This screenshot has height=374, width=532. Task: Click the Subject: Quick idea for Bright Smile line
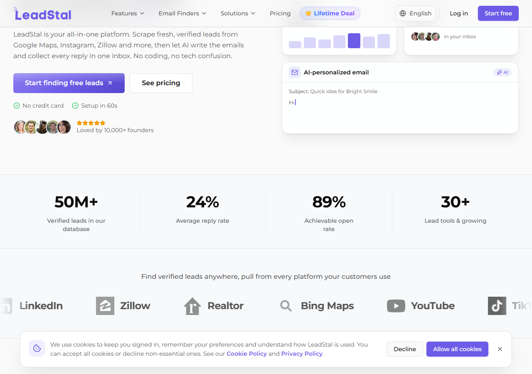click(x=333, y=91)
